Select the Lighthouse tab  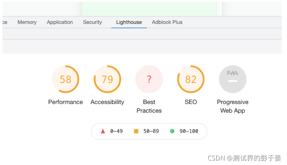point(129,22)
